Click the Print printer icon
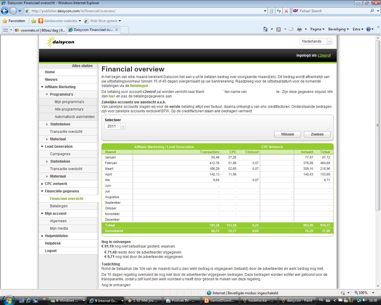The width and height of the screenshot is (381, 305). tap(299, 29)
